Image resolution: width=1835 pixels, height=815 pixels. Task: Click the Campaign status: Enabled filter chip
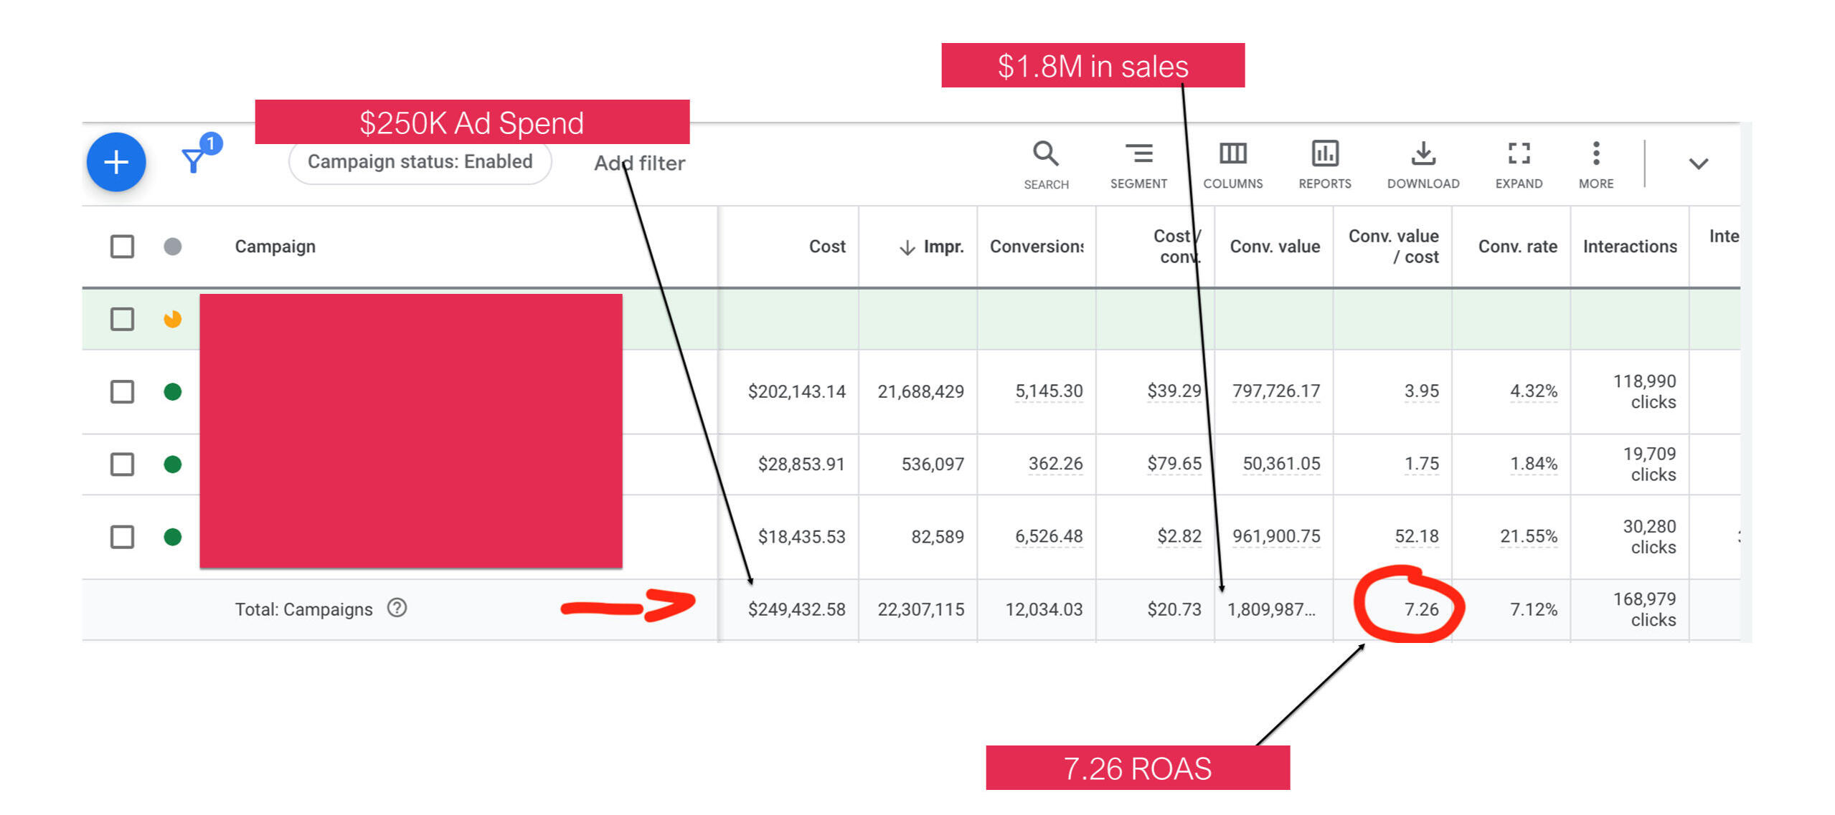click(420, 162)
